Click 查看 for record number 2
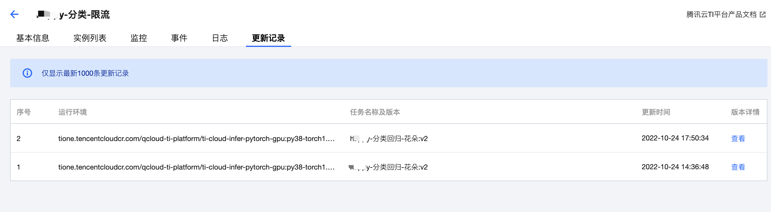This screenshot has height=212, width=771. [738, 139]
